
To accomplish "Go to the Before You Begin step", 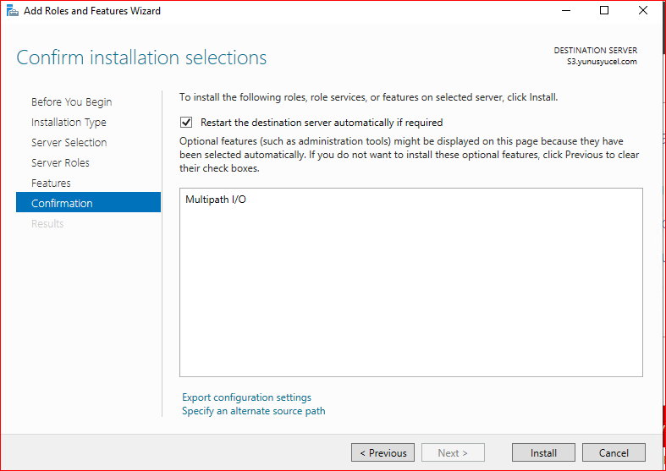I will (x=71, y=101).
